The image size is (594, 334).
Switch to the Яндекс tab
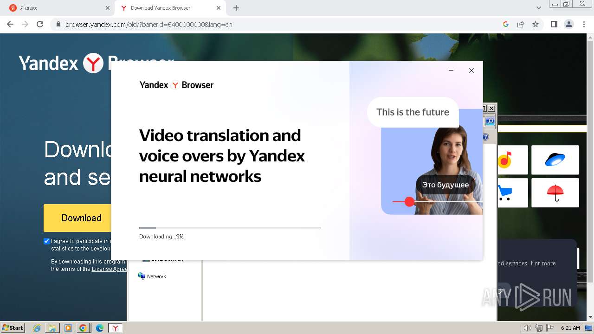58,8
